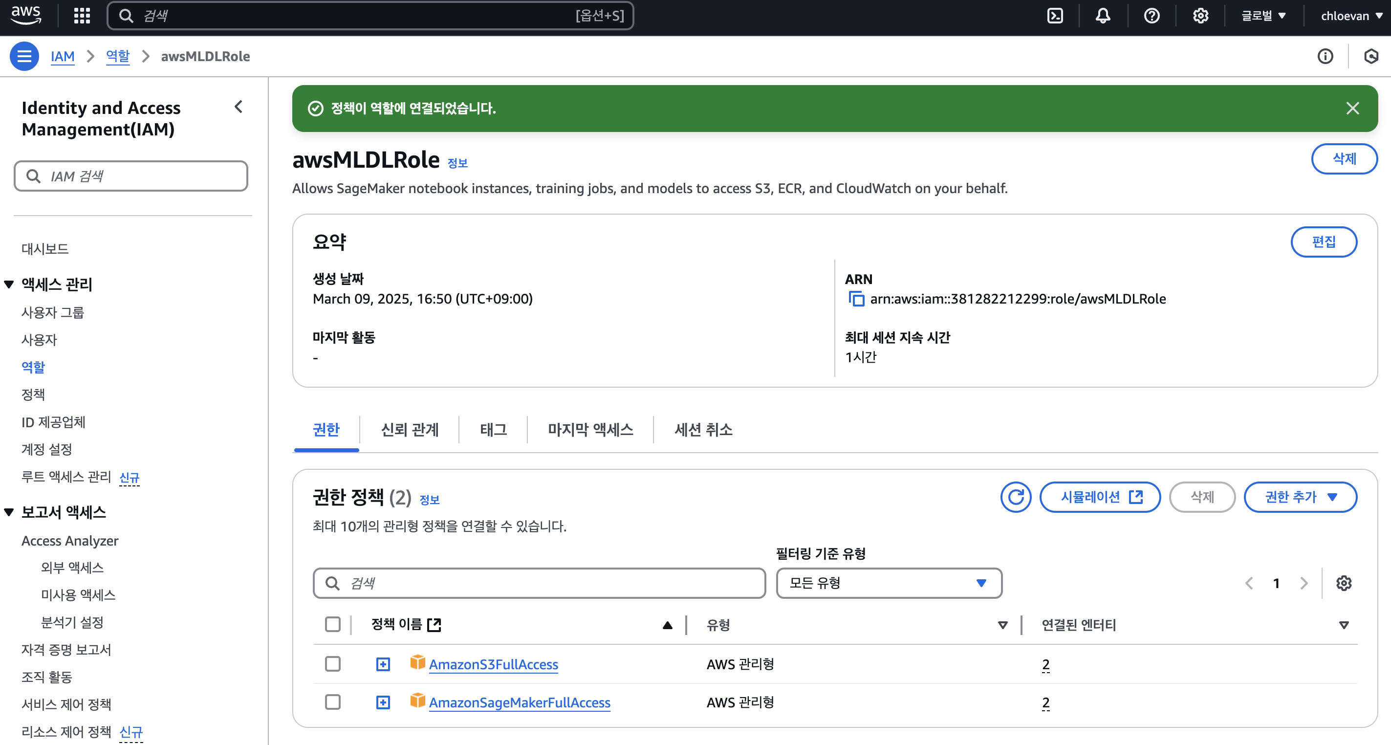Launch CloudShell from the top bar
Image resolution: width=1391 pixels, height=745 pixels.
(x=1055, y=16)
